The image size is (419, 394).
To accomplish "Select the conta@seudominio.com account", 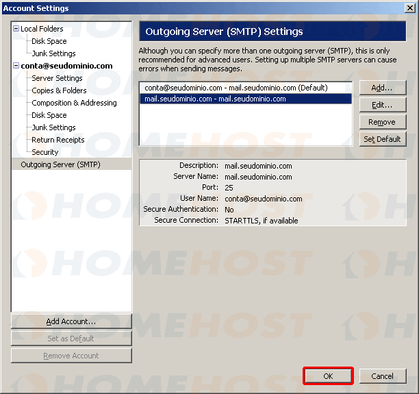I will [66, 66].
